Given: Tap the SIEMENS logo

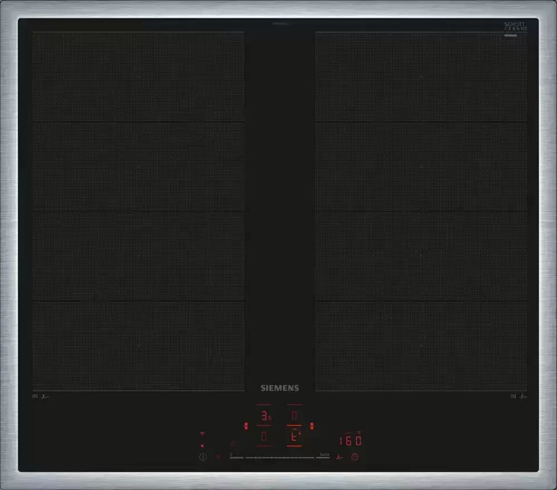Looking at the screenshot, I should tap(280, 387).
